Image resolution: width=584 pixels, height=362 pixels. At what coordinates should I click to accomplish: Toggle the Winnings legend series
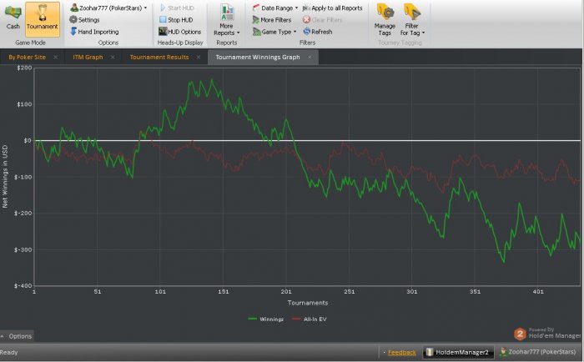265,319
